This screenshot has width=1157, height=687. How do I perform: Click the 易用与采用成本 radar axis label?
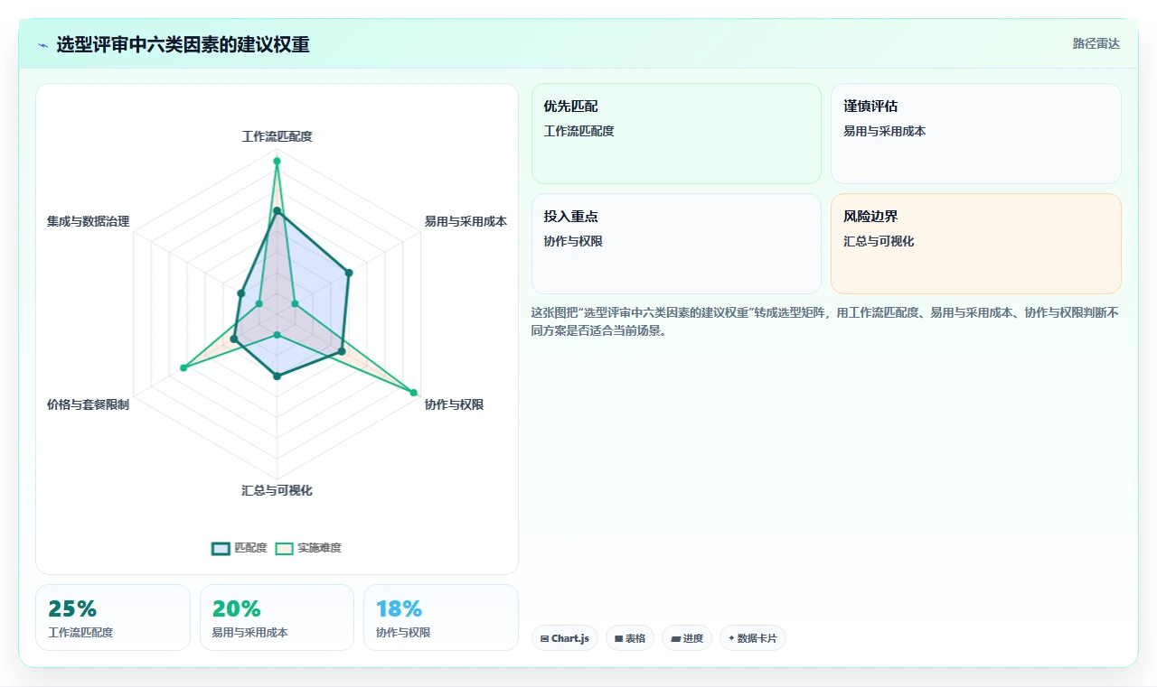pos(466,221)
